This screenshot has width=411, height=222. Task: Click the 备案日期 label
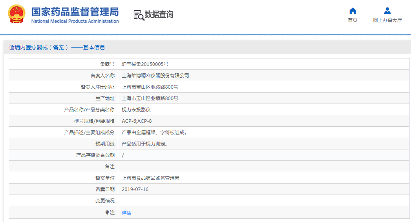point(105,189)
